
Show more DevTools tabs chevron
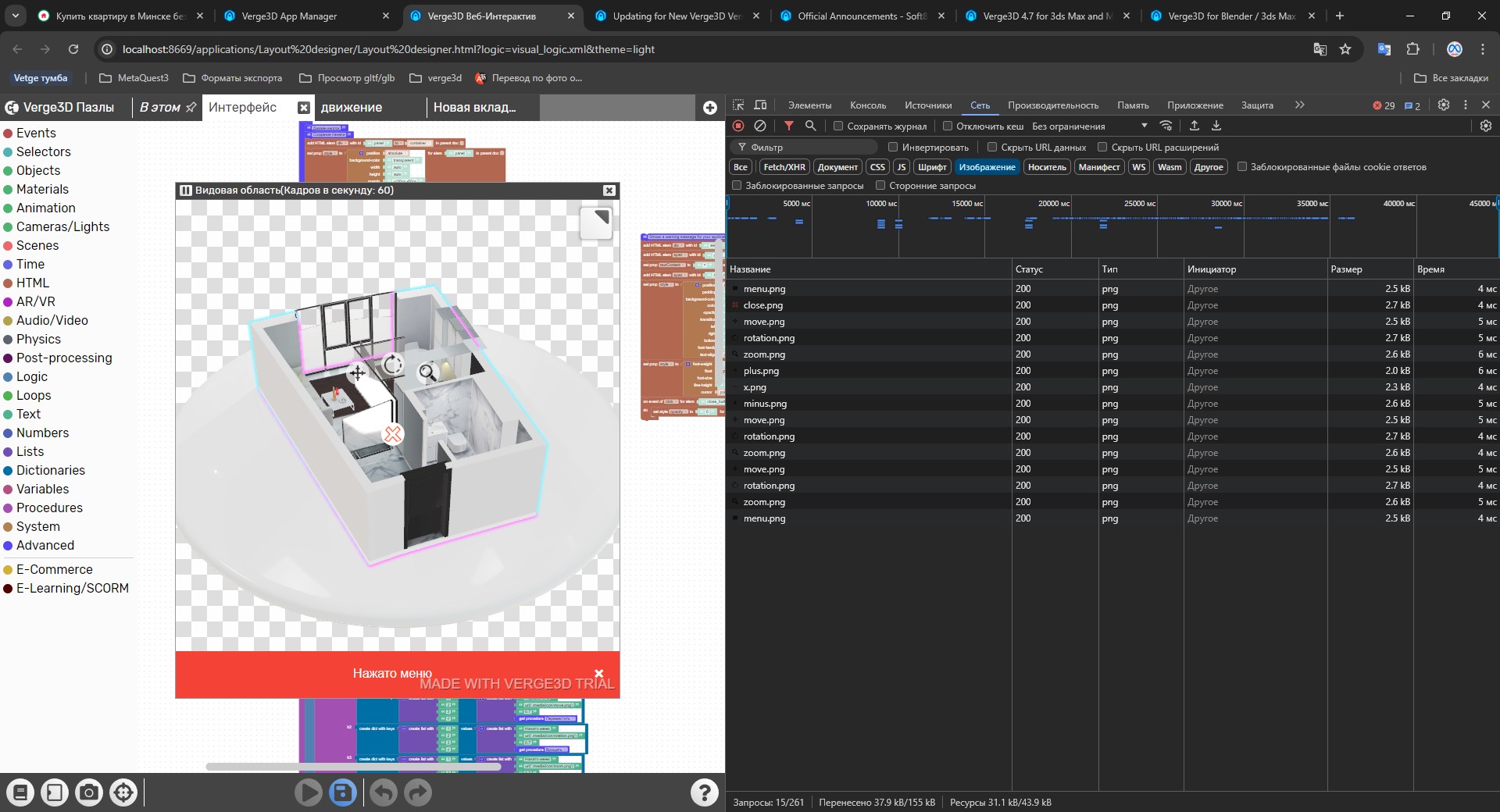[x=1299, y=105]
